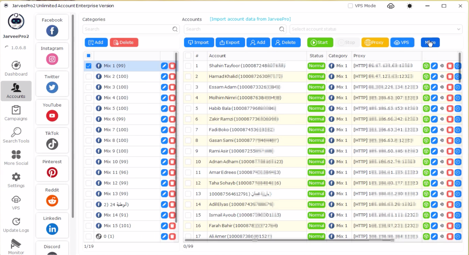
Task: Go to Campaigns in the sidebar
Action: (16, 113)
